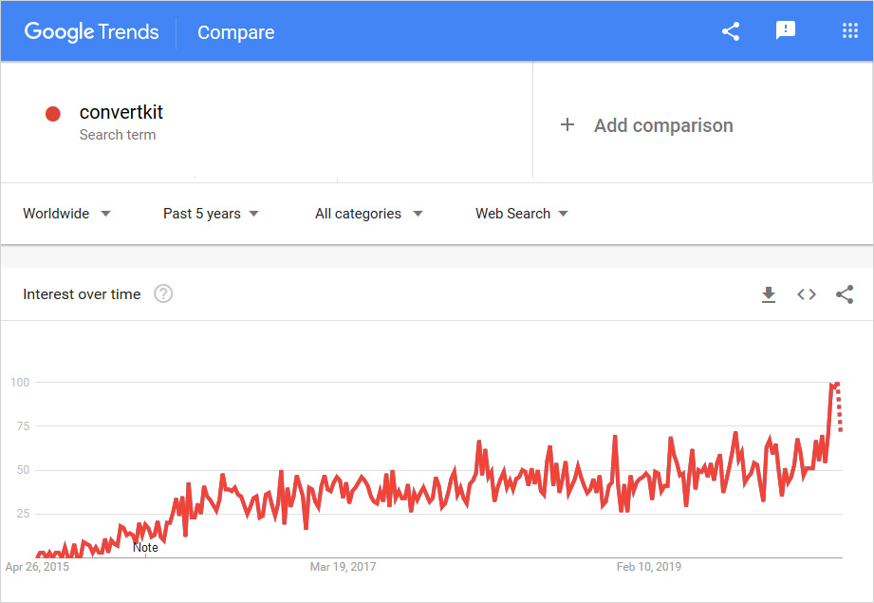Click the Add comparison button
Image resolution: width=874 pixels, height=603 pixels.
(x=663, y=125)
